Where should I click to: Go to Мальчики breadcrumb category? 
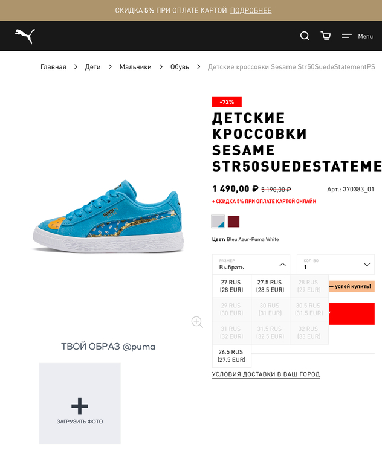tap(135, 66)
